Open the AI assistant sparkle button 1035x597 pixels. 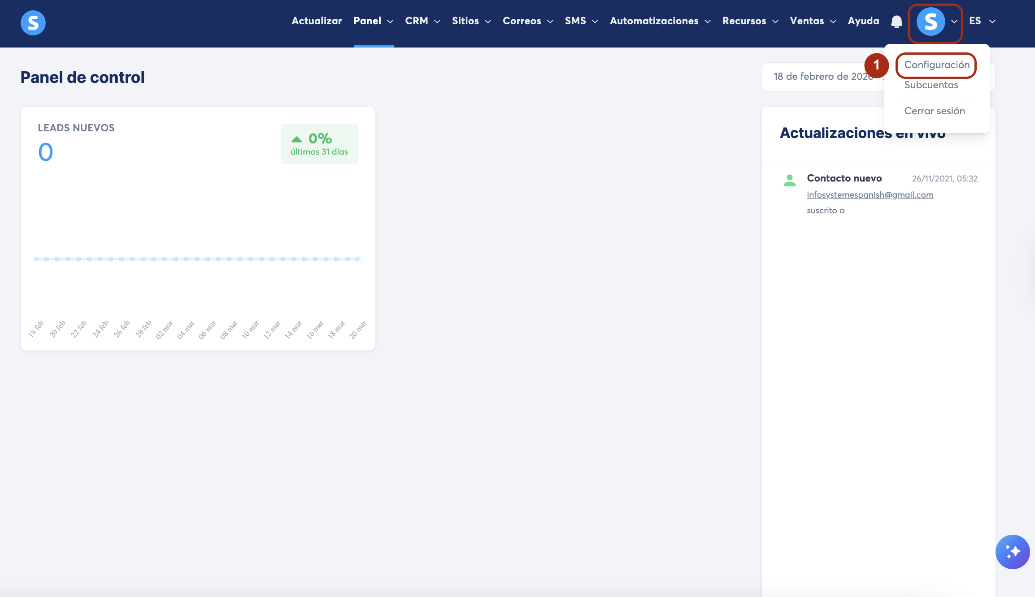tap(1012, 551)
